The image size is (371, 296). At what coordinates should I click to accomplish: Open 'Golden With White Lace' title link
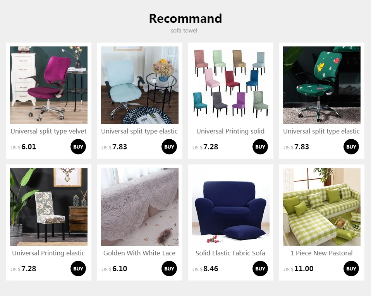tap(139, 253)
